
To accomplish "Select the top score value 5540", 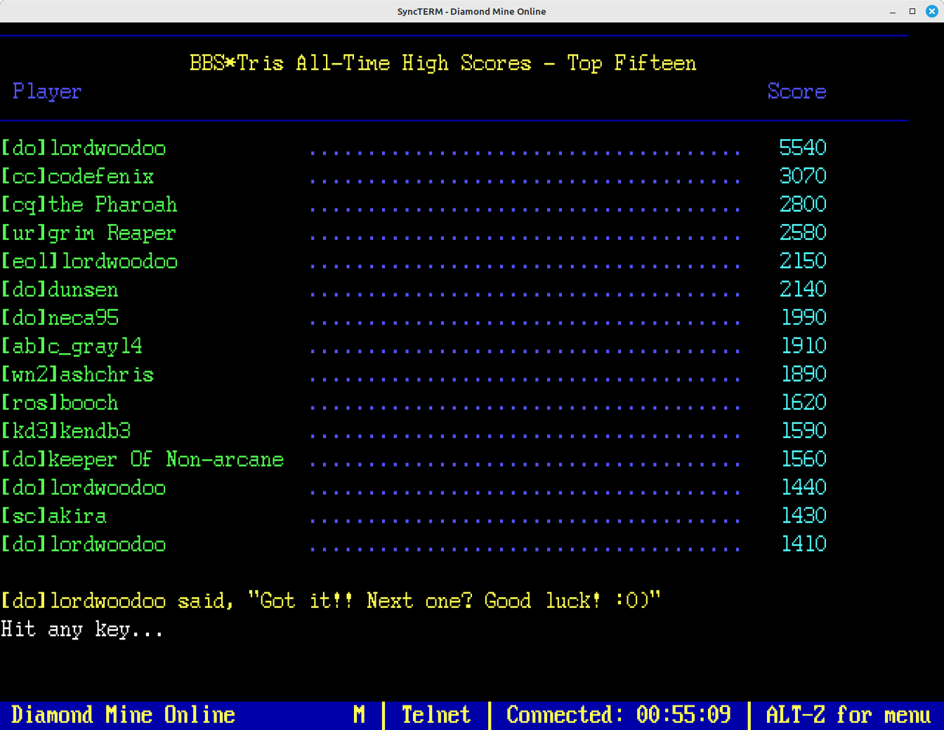I will (x=803, y=148).
